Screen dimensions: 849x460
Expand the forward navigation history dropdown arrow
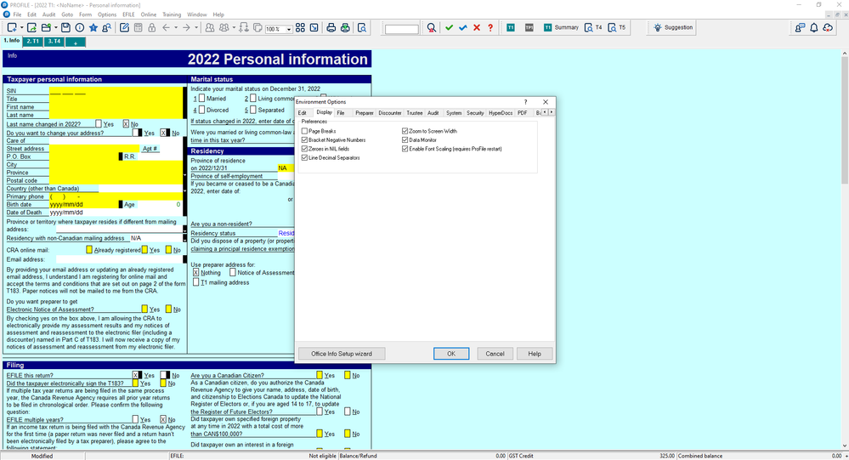(x=196, y=27)
